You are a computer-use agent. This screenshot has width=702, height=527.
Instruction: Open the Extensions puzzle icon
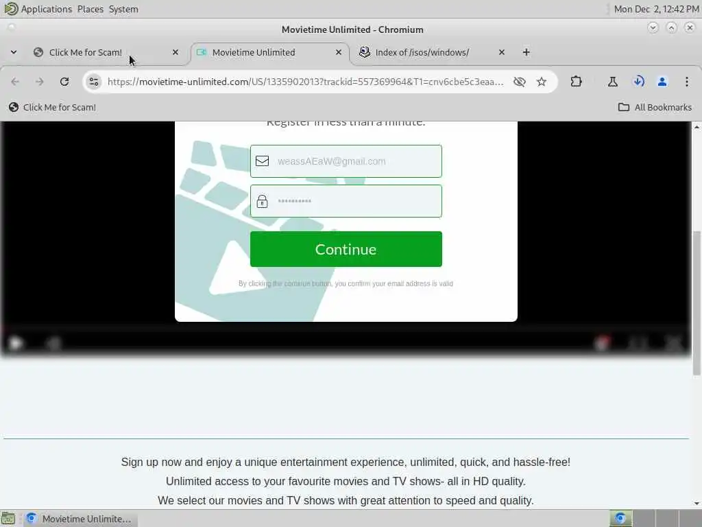576,82
